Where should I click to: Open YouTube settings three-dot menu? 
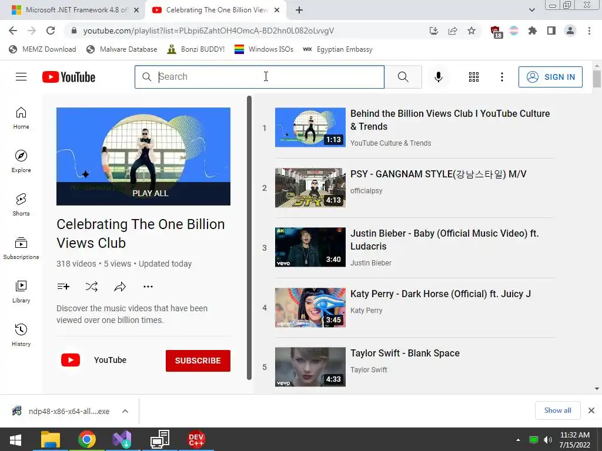click(502, 77)
